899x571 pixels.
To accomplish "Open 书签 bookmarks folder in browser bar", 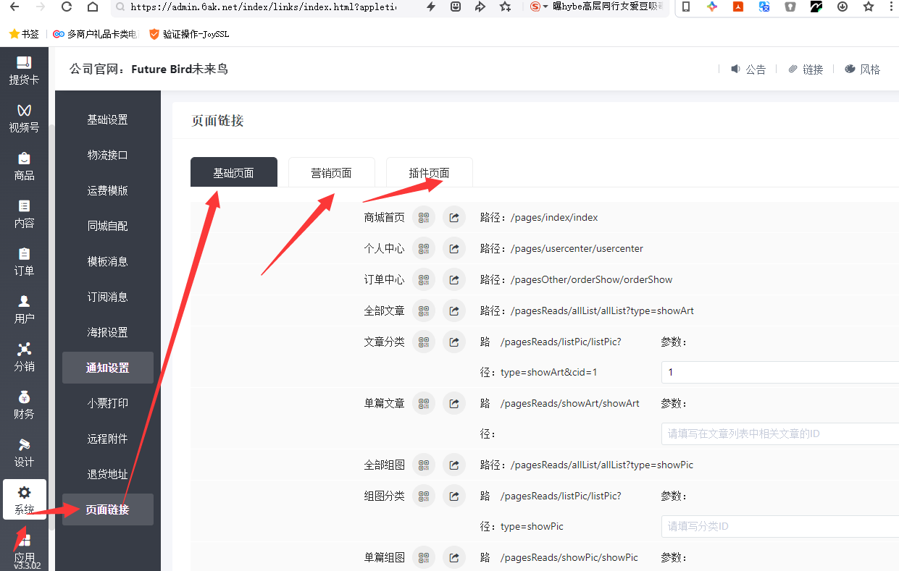I will (24, 34).
